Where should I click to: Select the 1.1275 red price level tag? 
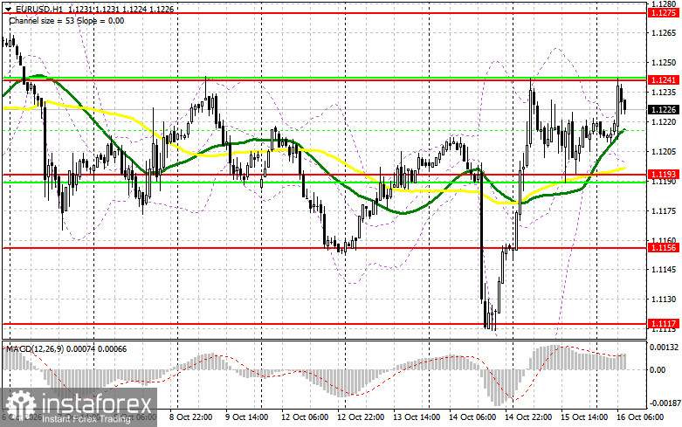663,13
